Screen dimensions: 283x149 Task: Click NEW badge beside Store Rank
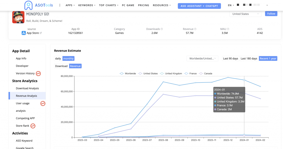(33, 126)
